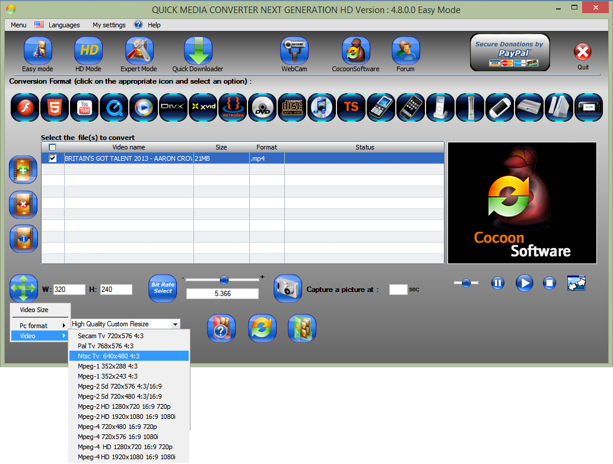Click the bit rate slider handle

point(224,280)
